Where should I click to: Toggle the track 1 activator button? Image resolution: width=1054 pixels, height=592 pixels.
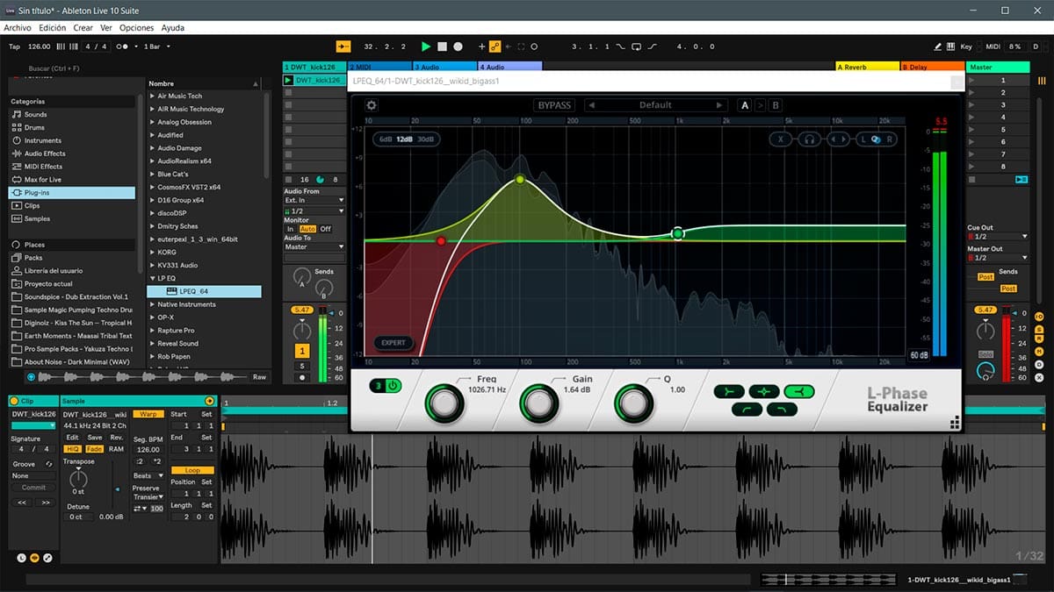(x=302, y=351)
